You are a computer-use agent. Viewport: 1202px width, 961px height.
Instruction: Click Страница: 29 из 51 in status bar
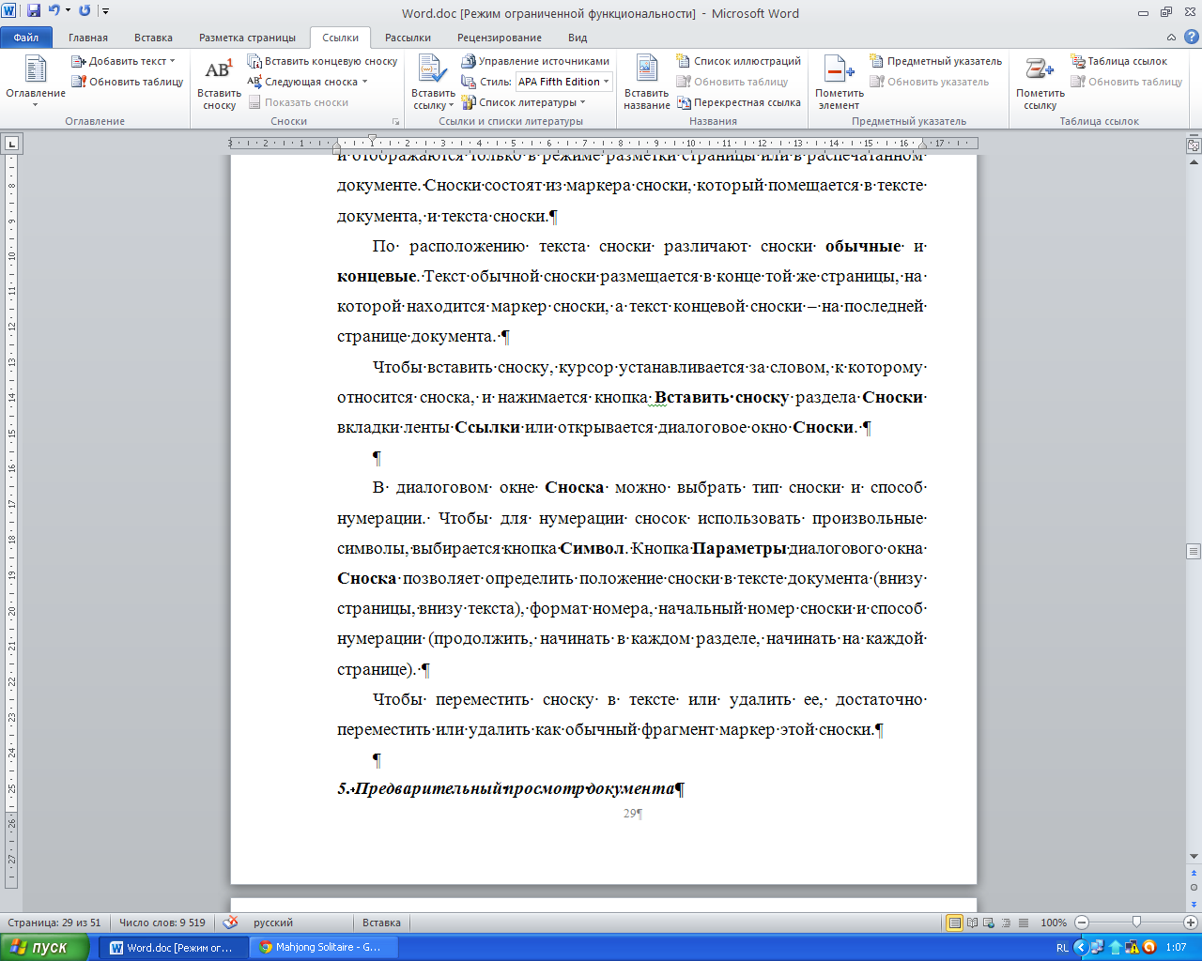(54, 923)
